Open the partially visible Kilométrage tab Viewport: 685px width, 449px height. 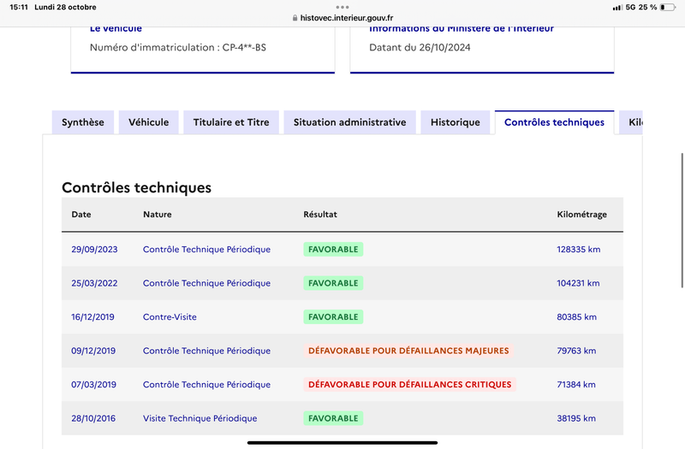[631, 122]
